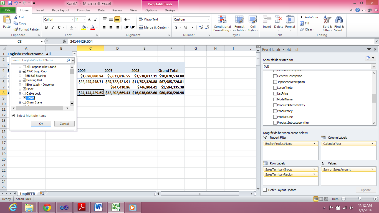Viewport: 379px width, 213px height.
Task: Apply the Percent Style format
Action: [186, 27]
